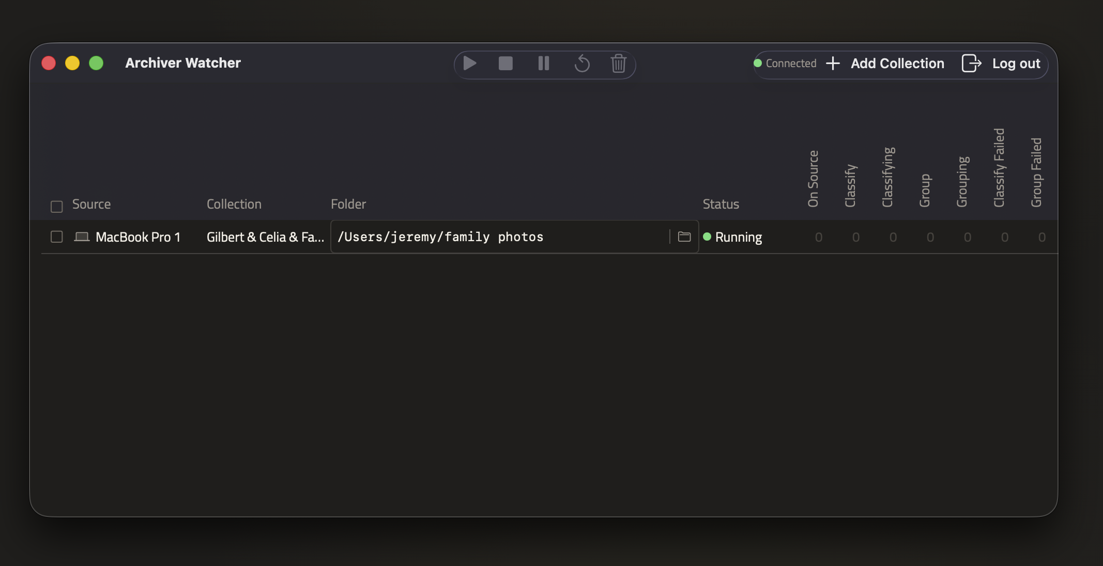The width and height of the screenshot is (1103, 566).
Task: Click the reset circular arrow icon
Action: 582,64
